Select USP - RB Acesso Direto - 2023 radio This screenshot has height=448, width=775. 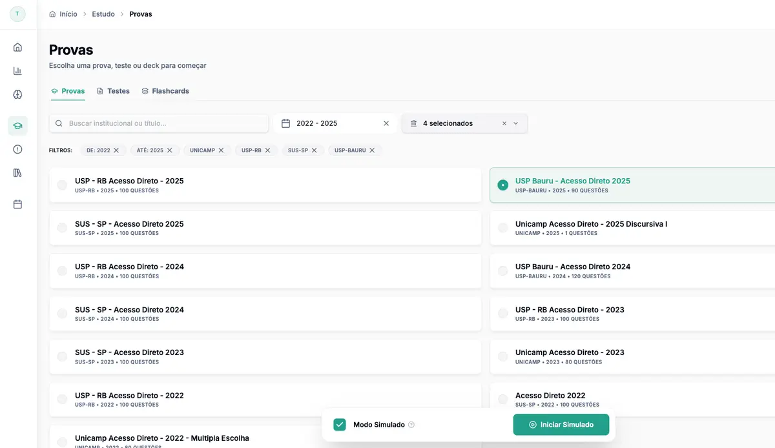click(x=502, y=314)
